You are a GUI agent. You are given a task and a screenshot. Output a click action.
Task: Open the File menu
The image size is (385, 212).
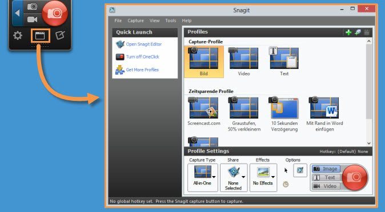point(118,21)
